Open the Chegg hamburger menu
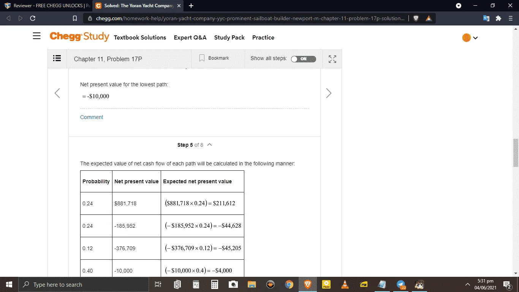The height and width of the screenshot is (292, 519). tap(36, 36)
